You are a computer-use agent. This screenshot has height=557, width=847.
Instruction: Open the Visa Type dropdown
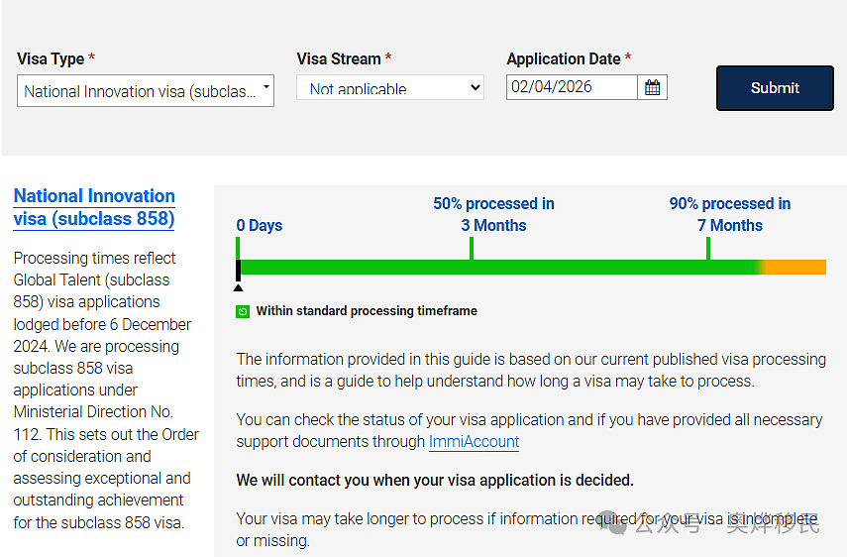click(x=146, y=91)
